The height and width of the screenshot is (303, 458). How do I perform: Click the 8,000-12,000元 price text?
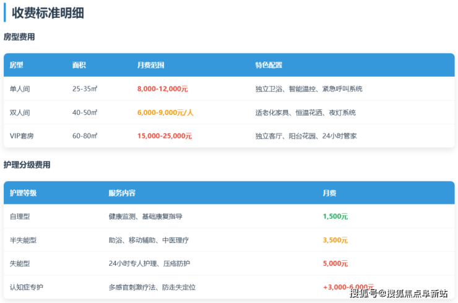(162, 89)
